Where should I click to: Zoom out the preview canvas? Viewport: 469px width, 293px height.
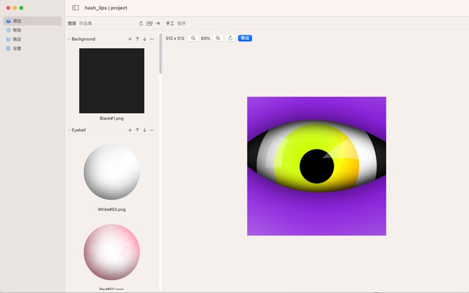193,38
